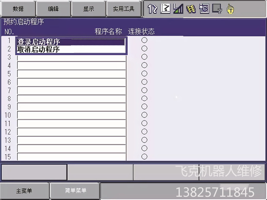Click connection status circle for row 2

pyautogui.click(x=144, y=49)
